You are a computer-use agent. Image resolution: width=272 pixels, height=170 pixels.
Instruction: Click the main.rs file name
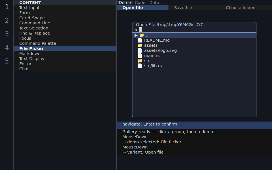click(x=152, y=56)
